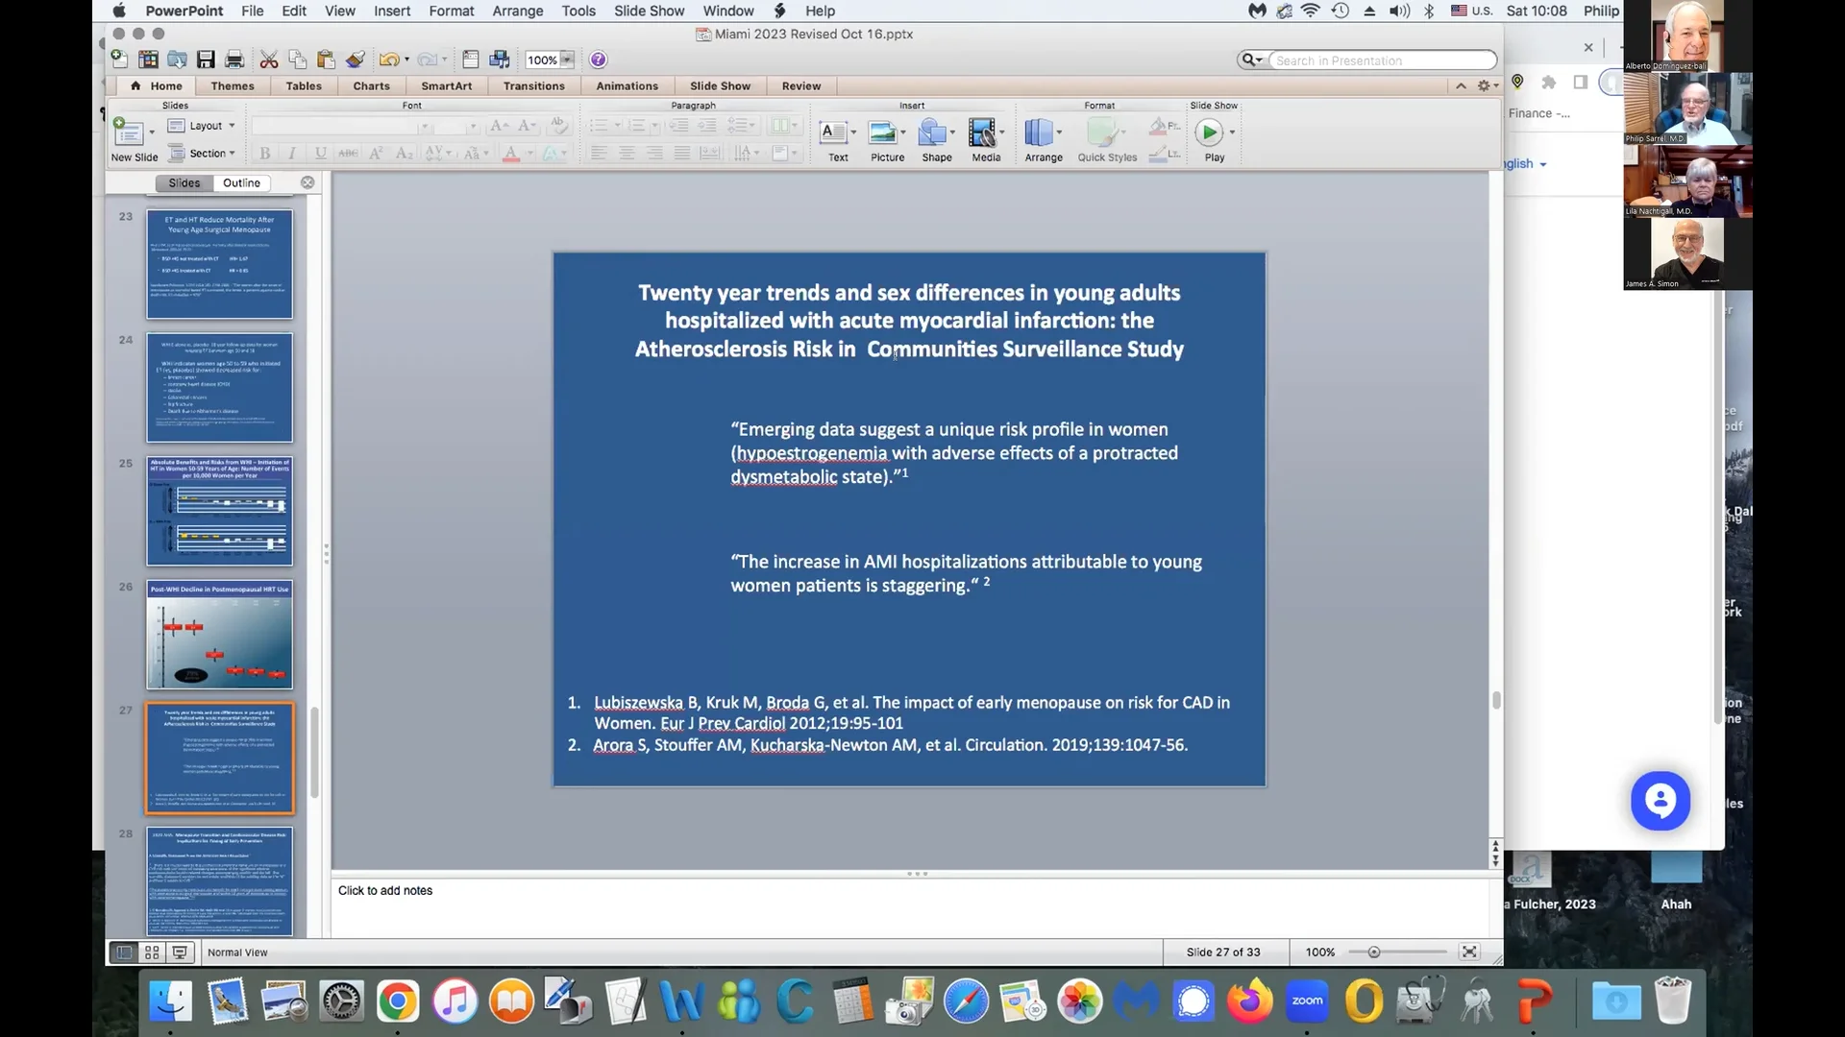Open the Play slideshow options arrow
Viewport: 1845px width, 1037px height.
click(x=1232, y=133)
